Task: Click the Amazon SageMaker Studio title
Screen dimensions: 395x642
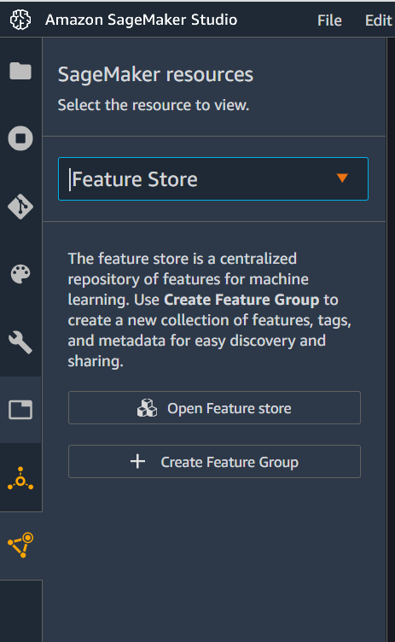Action: (x=142, y=20)
